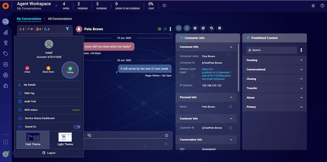Open the referrer start page link

216,74
